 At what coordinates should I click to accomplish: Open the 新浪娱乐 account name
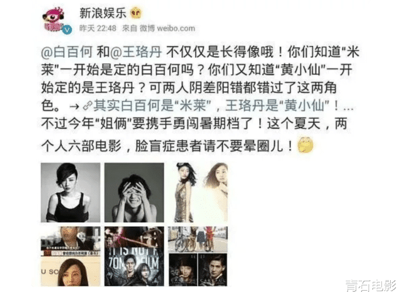pyautogui.click(x=103, y=13)
